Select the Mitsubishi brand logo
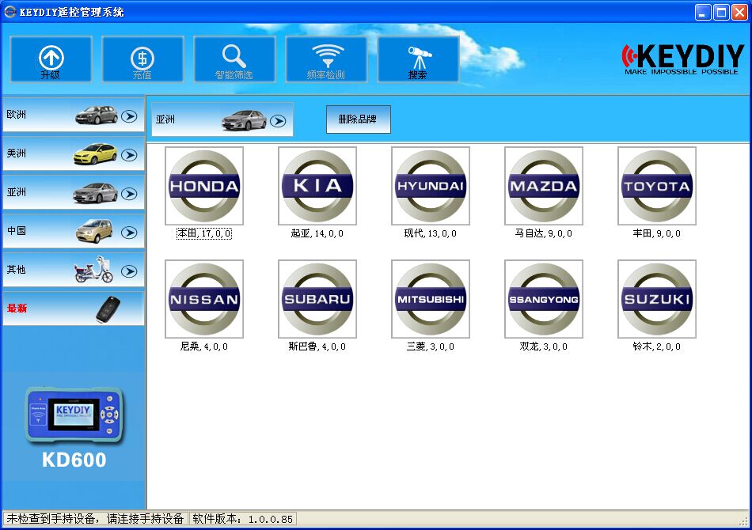 [x=431, y=299]
